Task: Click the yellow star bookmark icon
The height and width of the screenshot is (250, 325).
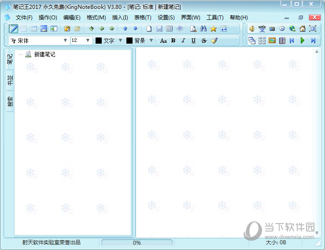Action: (213, 29)
